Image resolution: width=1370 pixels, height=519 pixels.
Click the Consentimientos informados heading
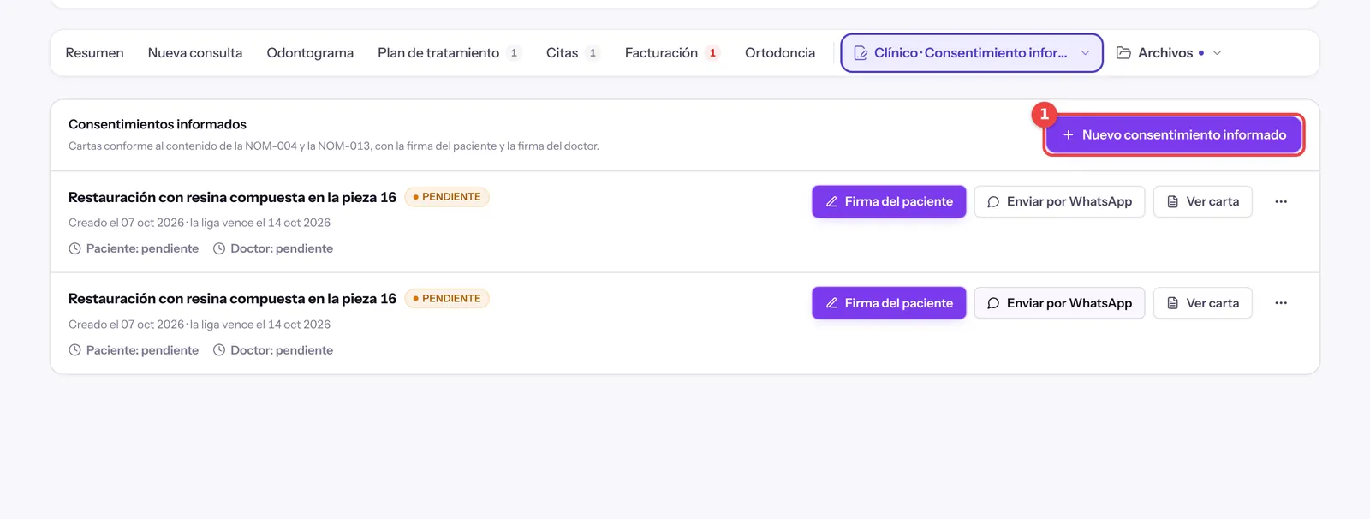tap(158, 124)
